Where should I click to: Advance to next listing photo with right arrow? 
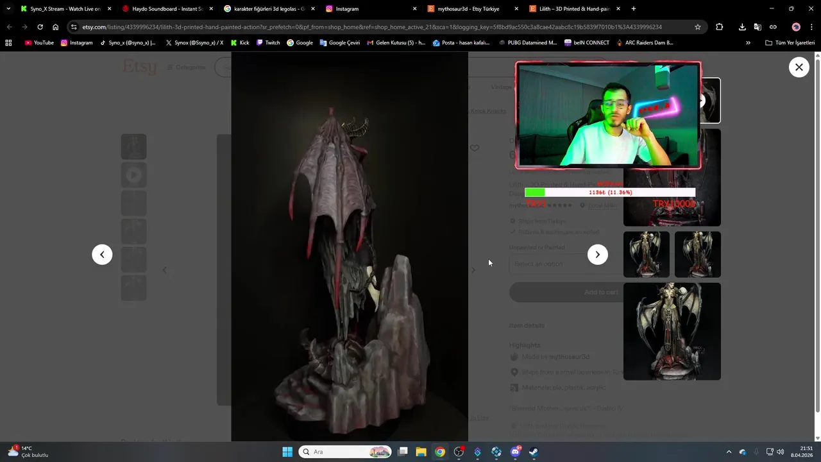coord(597,255)
